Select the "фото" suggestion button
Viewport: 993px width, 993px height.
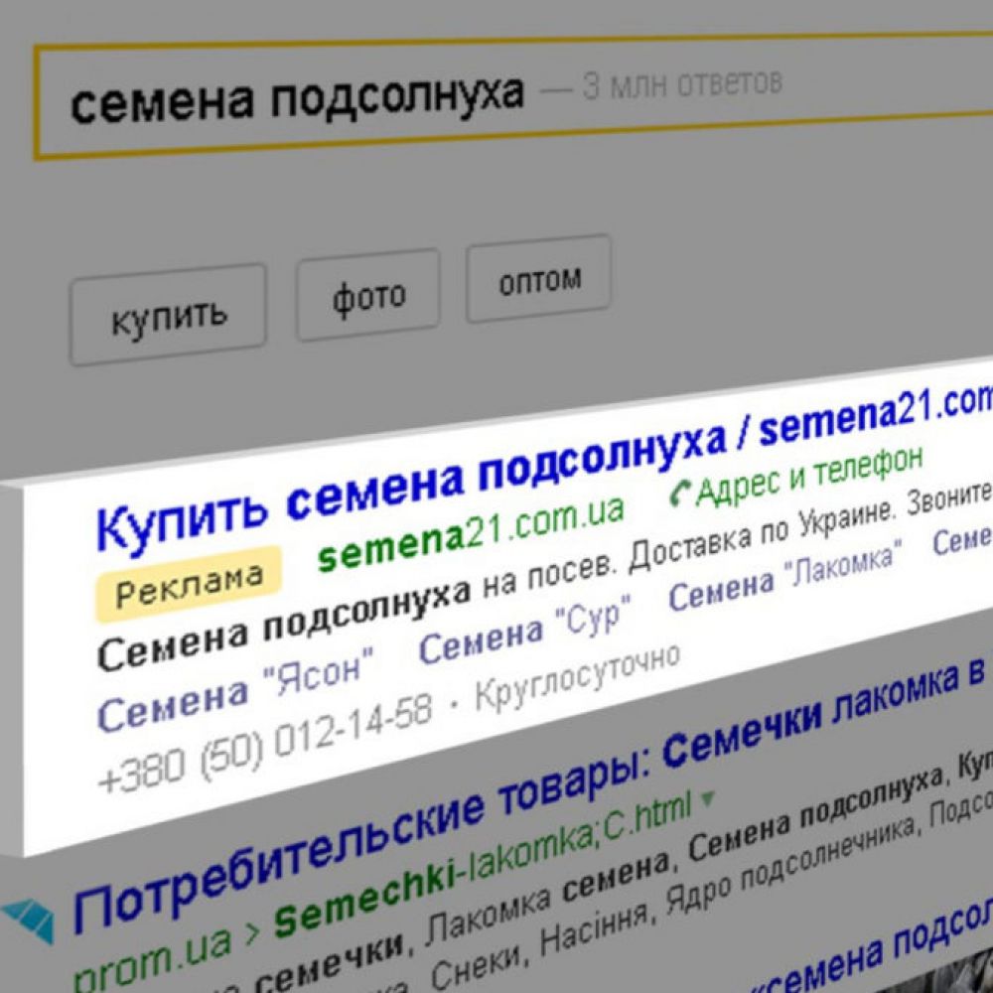[368, 295]
